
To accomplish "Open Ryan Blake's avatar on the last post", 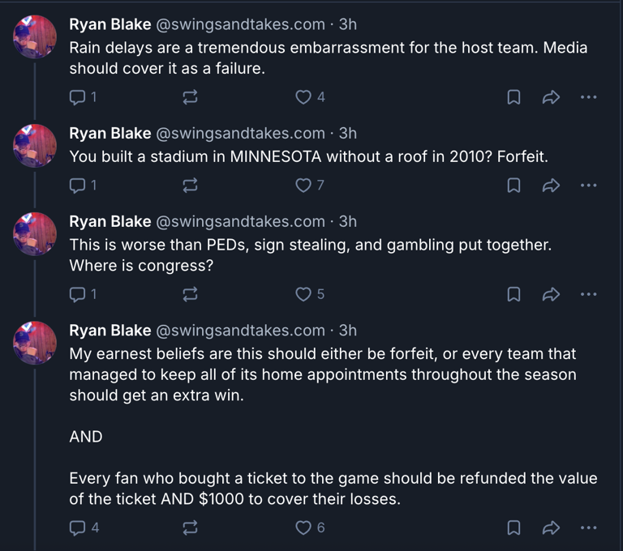I will click(x=35, y=340).
